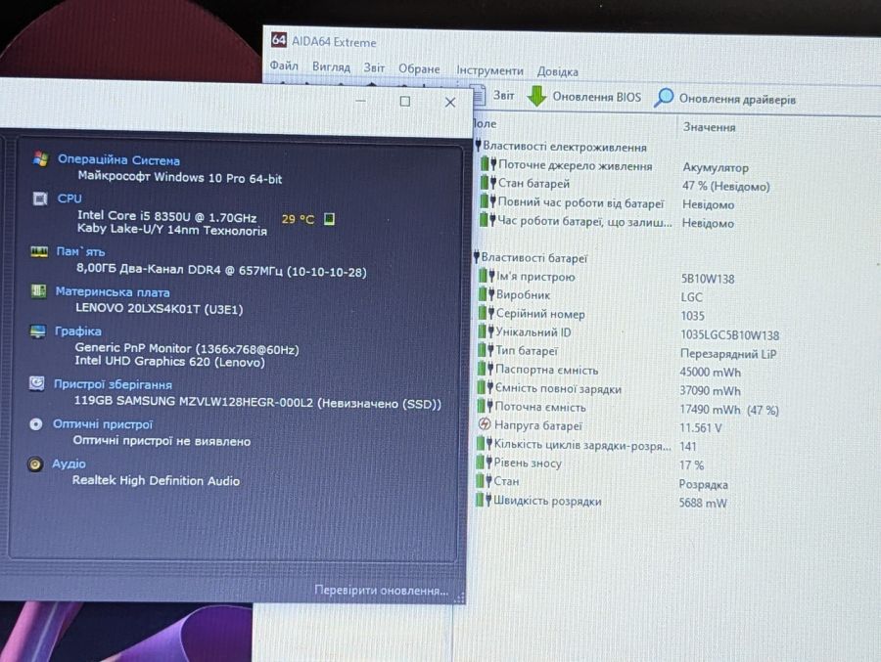Select the Кількість циклів зарядки-розря... row
Image resolution: width=881 pixels, height=662 pixels.
(587, 445)
